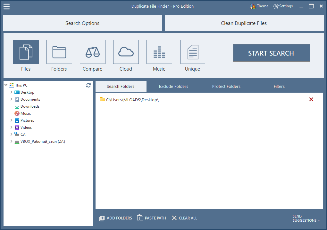Select Downloads in the folder tree
The image size is (327, 230).
[30, 106]
